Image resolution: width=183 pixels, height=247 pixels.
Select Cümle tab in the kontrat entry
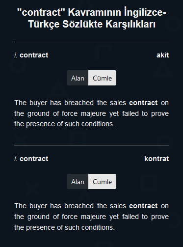pos(102,182)
